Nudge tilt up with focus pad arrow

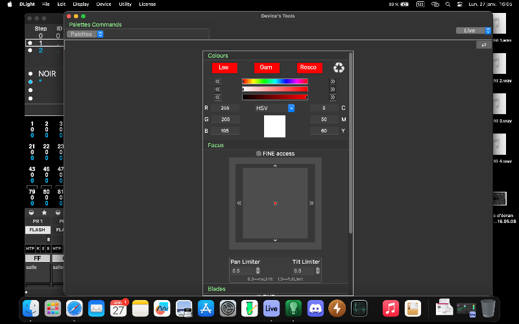point(275,167)
